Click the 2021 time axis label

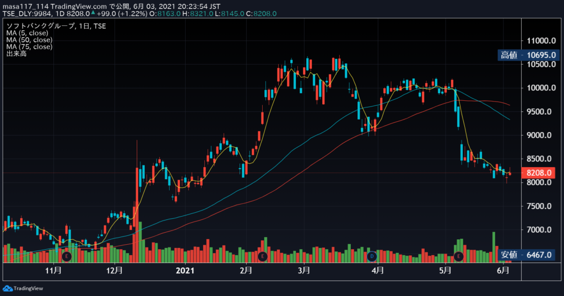pos(185,271)
